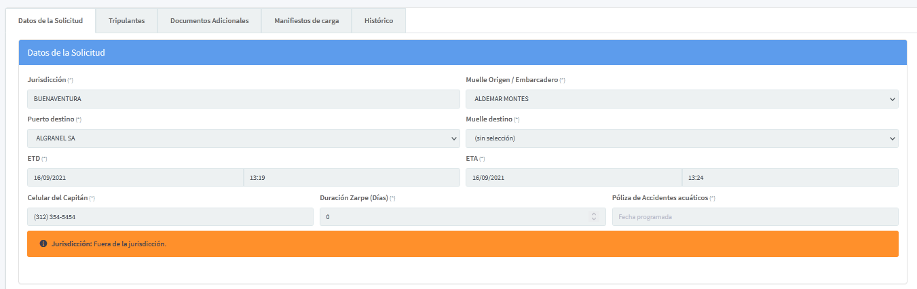
Task: Click the info icon in the orange alert
Action: tap(43, 244)
